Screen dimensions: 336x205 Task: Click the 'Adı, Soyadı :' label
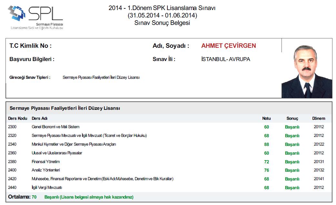[171, 46]
